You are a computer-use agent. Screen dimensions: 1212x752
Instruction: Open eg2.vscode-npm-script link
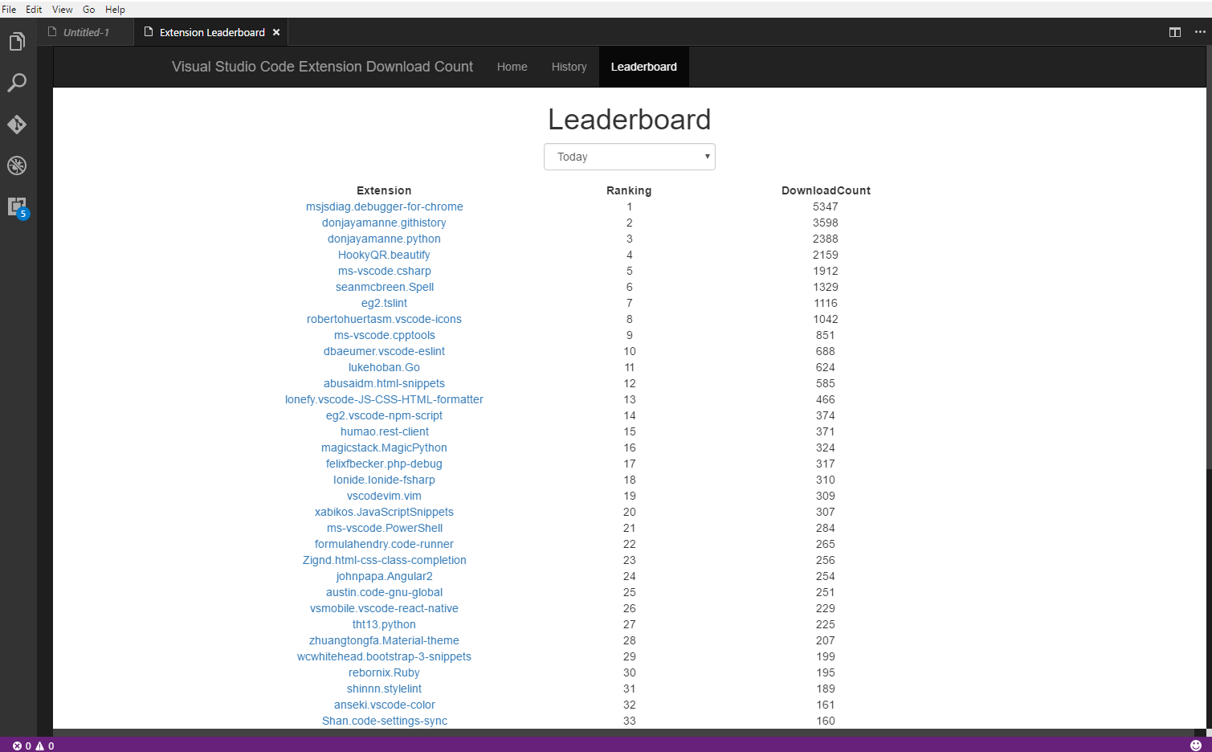click(x=384, y=415)
